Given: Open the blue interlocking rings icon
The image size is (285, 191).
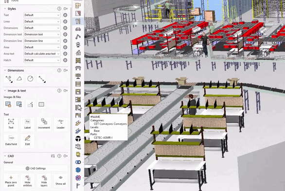Looking at the screenshot, I should pos(78,162).
